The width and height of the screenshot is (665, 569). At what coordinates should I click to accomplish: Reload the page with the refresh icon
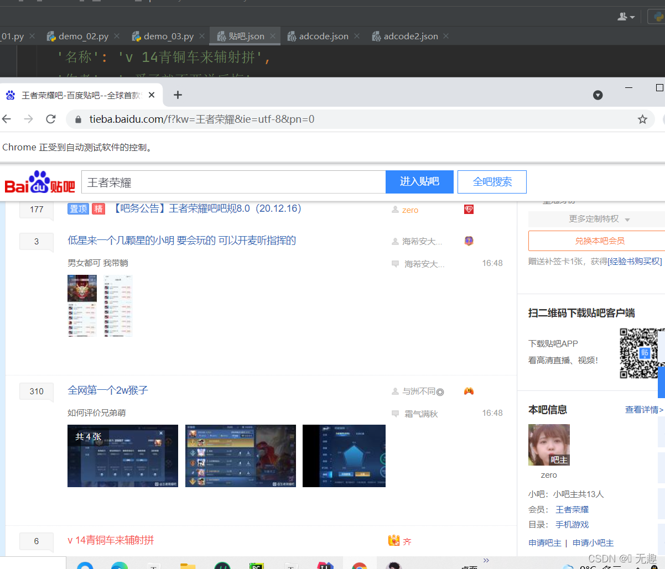(50, 119)
